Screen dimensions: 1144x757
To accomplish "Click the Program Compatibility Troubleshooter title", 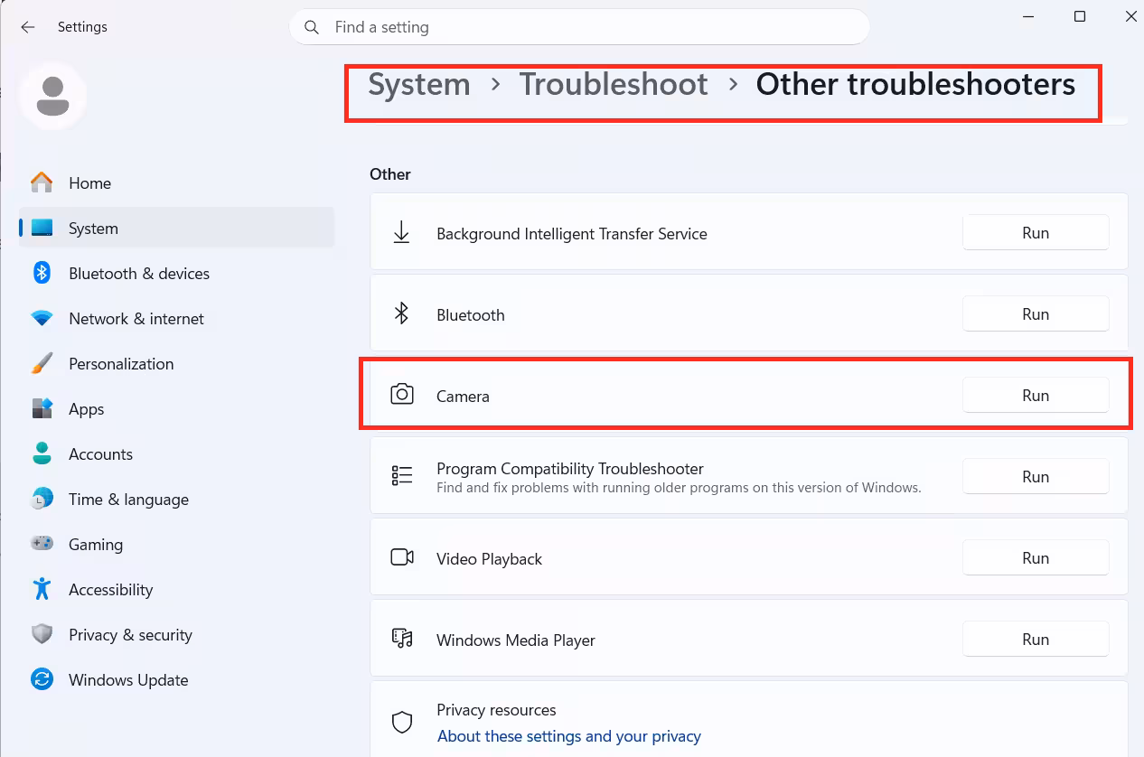I will point(570,469).
